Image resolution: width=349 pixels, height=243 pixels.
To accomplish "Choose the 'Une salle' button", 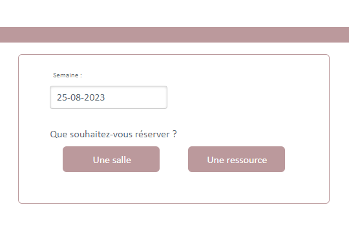I will pyautogui.click(x=111, y=159).
